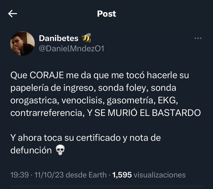Image resolution: width=213 pixels, height=189 pixels.
Task: Go back using the left arrow
Action: (x=13, y=13)
